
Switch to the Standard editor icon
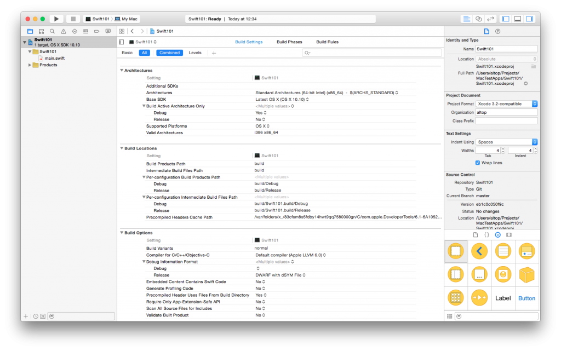tap(467, 19)
